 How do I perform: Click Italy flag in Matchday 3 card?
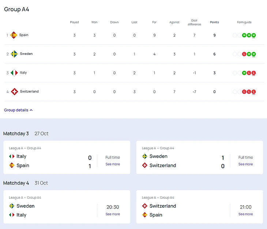(12, 157)
